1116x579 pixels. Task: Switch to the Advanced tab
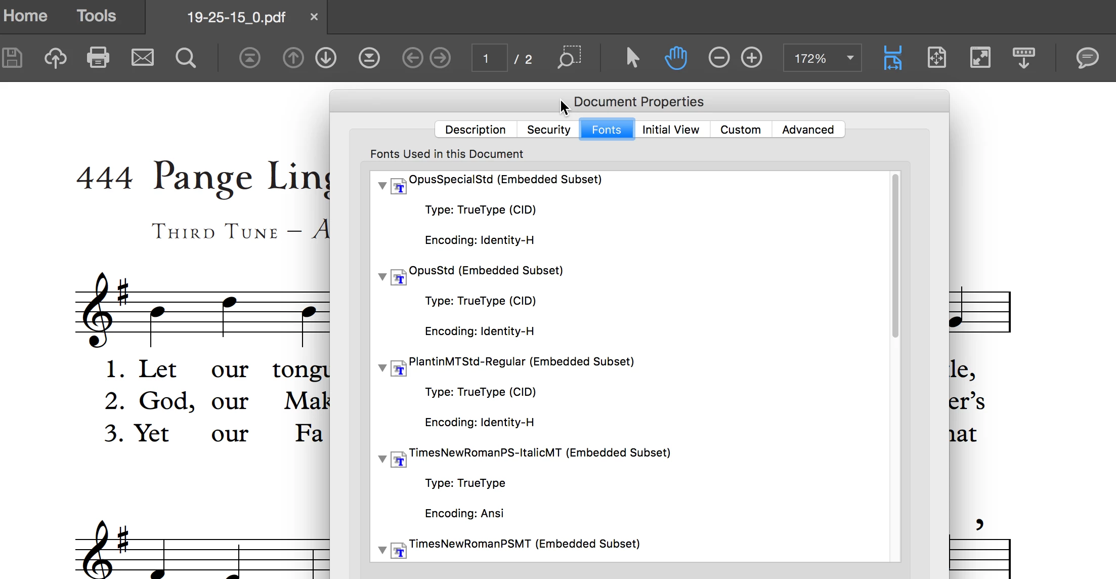(x=807, y=130)
